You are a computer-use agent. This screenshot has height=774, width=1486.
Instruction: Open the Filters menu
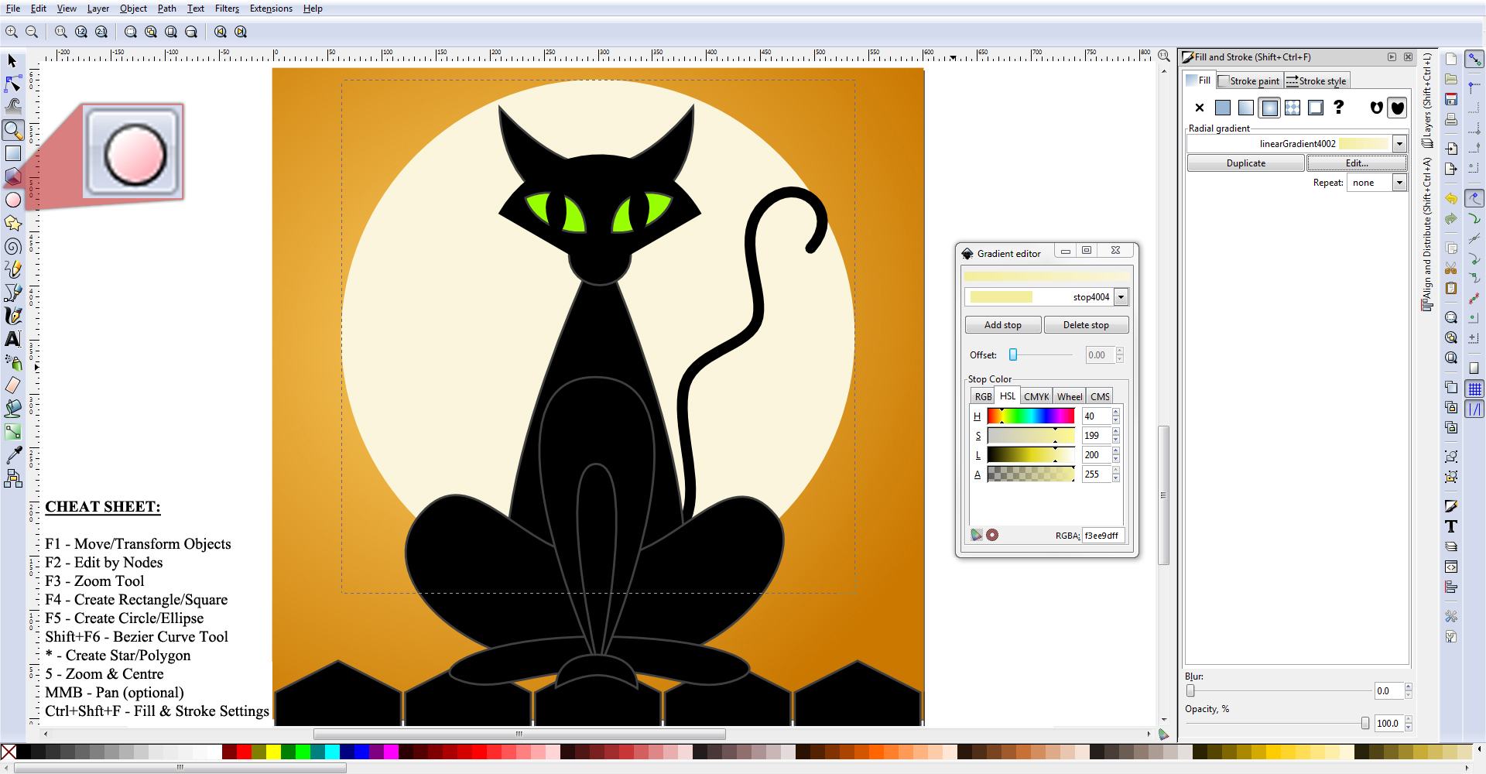click(x=227, y=9)
